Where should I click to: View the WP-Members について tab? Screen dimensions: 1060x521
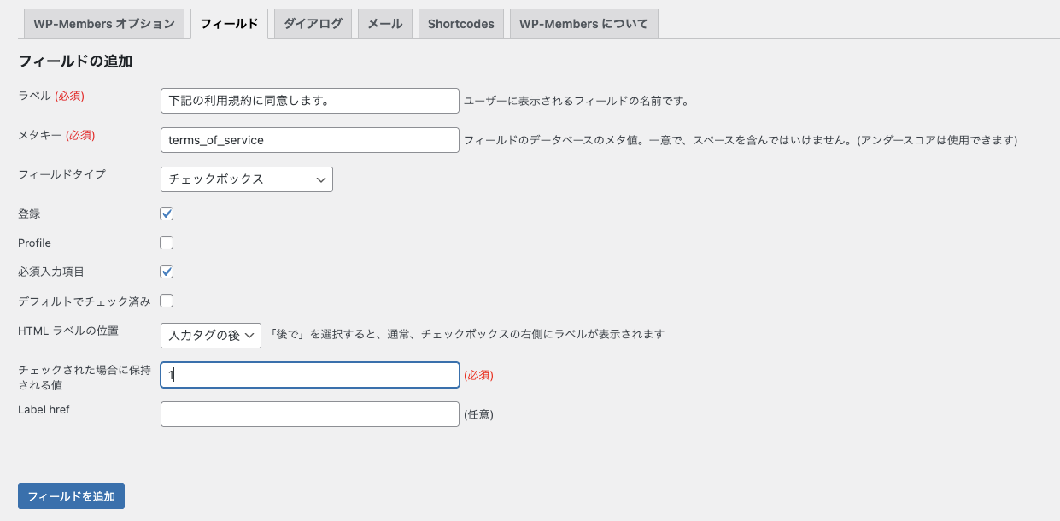(583, 24)
